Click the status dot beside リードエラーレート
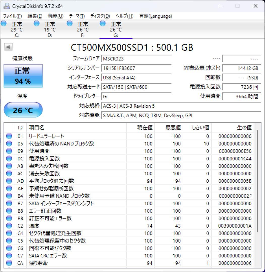Image resolution: width=265 pixels, height=272 pixels. (x=9, y=136)
